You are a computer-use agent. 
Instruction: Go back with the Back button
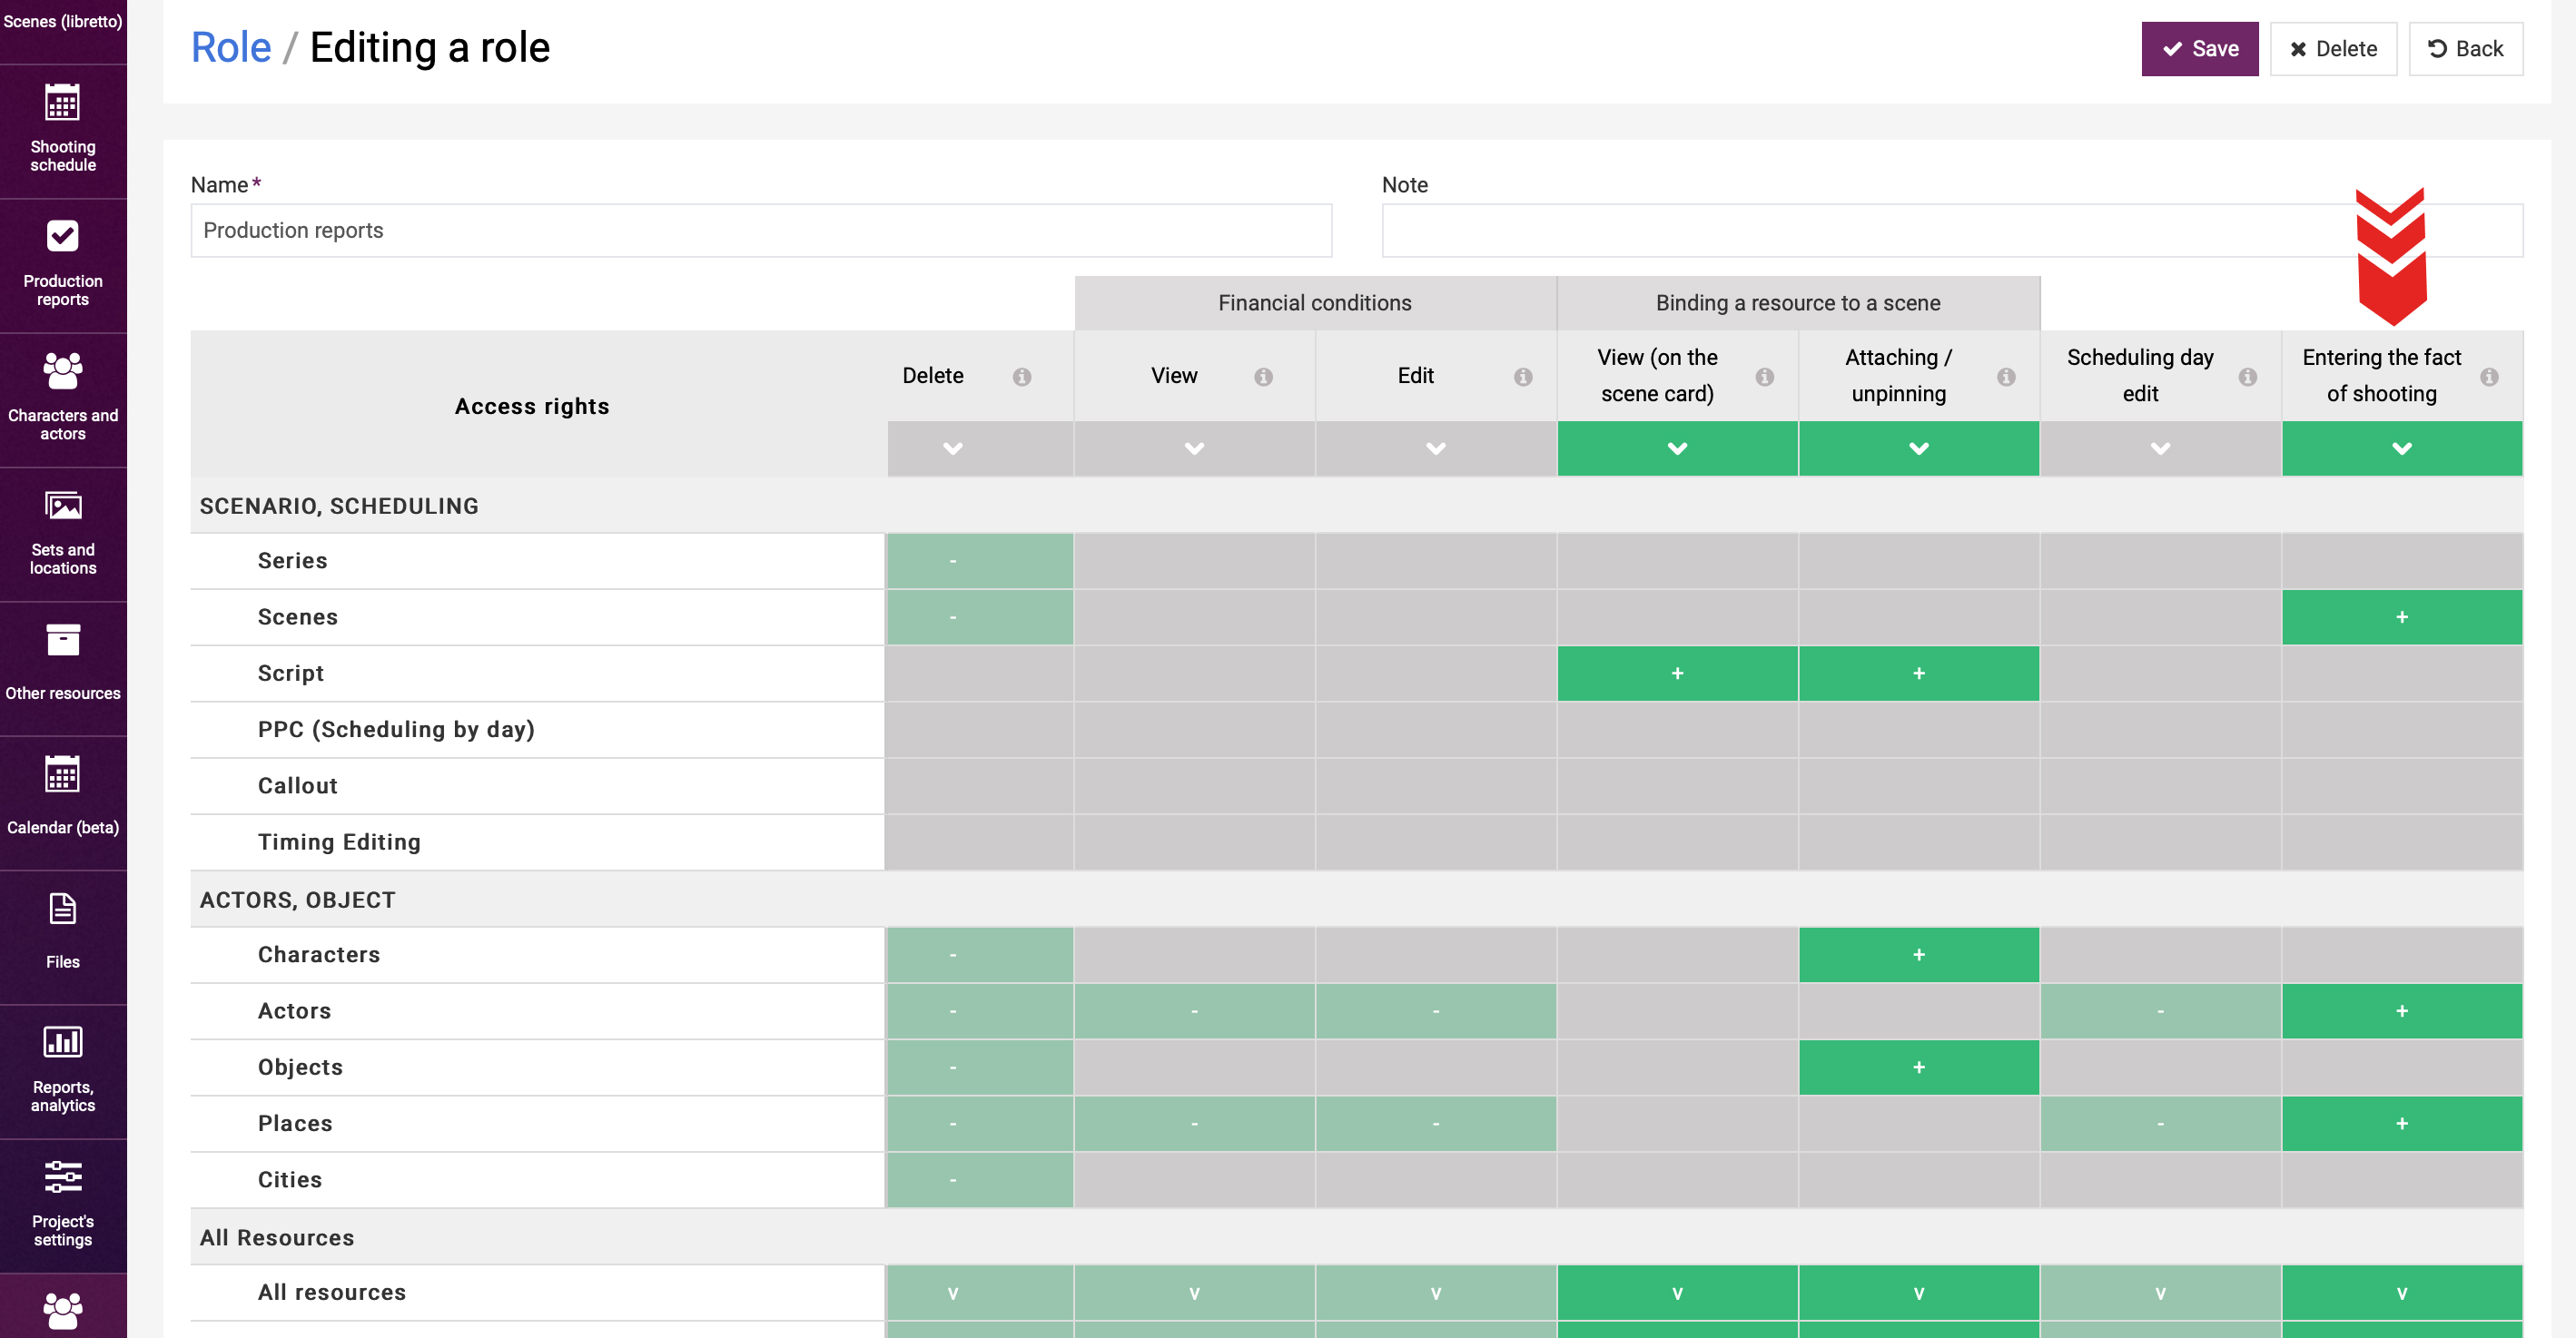2465,49
